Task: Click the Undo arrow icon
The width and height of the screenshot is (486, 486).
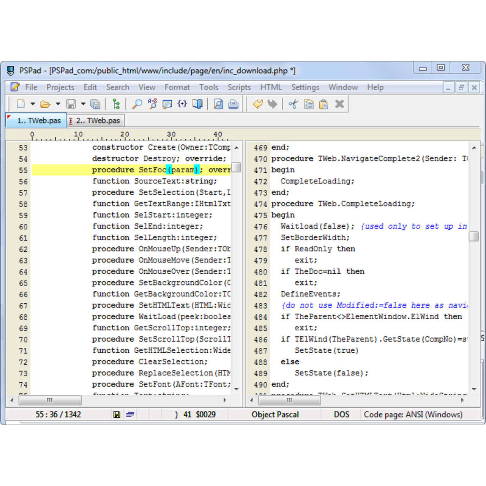Action: pyautogui.click(x=258, y=104)
